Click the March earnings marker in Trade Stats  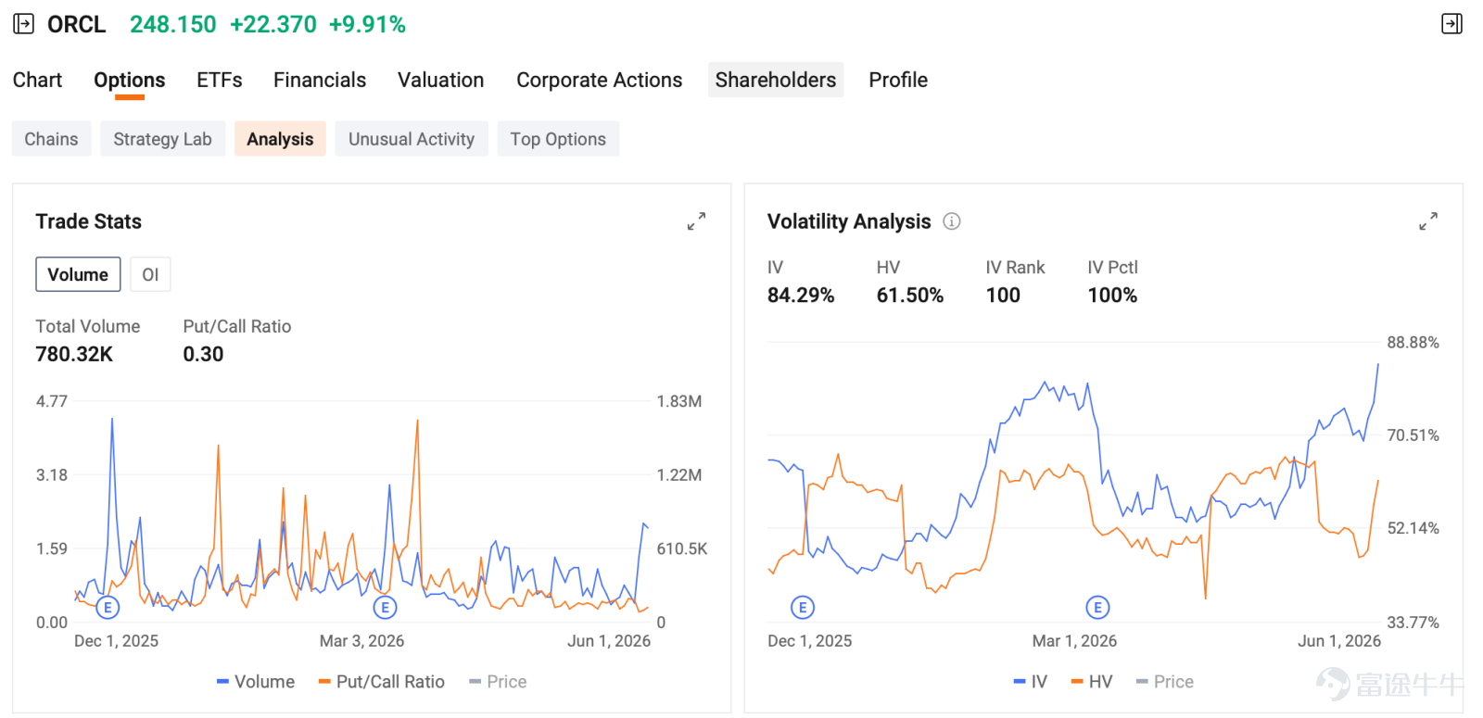[x=385, y=608]
